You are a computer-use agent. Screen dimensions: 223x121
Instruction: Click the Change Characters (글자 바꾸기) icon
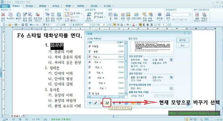tap(89, 15)
